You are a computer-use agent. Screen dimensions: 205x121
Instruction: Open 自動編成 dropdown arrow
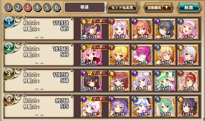point(166,7)
